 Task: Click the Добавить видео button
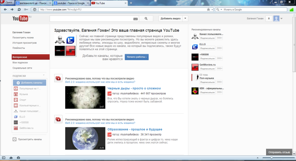[171, 19]
